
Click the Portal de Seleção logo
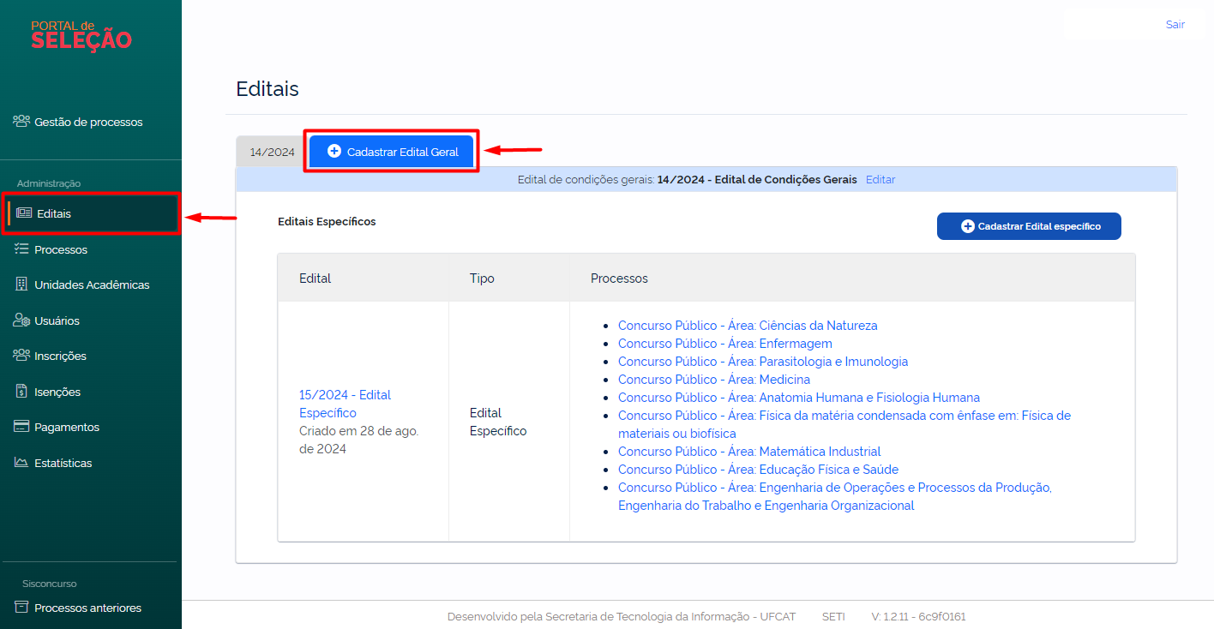point(81,35)
